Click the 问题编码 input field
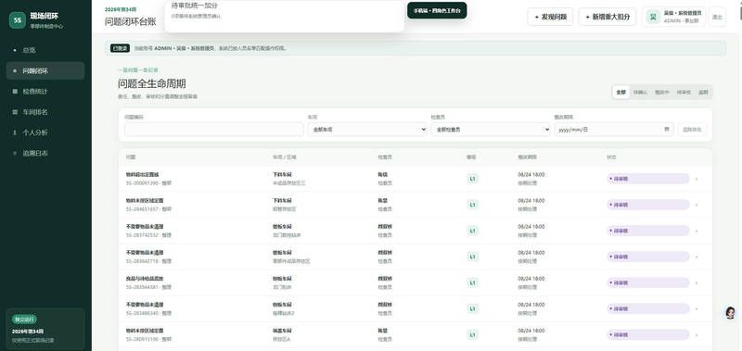This screenshot has height=351, width=742. (x=214, y=130)
